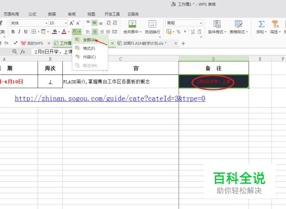Open the font name 宋体 dropdown

coord(46,23)
